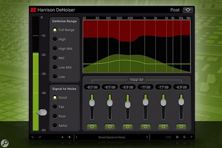Click the first band fader knob
The image size is (222, 148).
pos(92,103)
